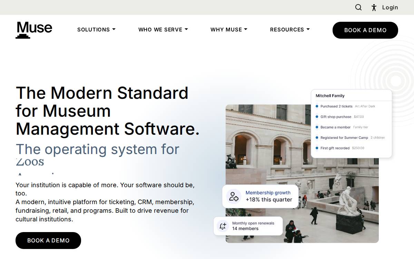The image size is (414, 259).
Task: Expand the Who We Serve dropdown
Action: tap(163, 30)
